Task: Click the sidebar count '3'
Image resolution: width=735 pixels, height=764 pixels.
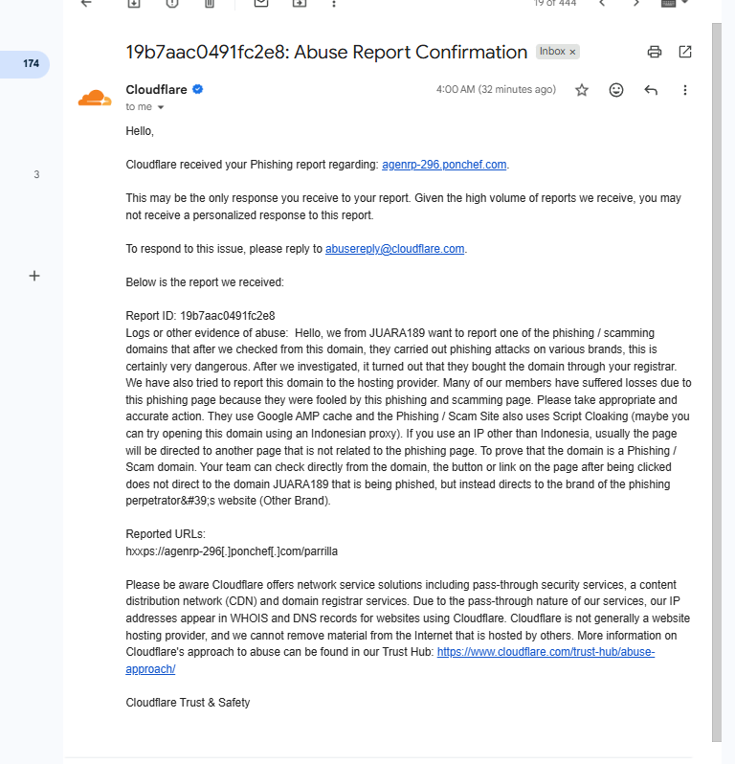Action: [x=36, y=174]
